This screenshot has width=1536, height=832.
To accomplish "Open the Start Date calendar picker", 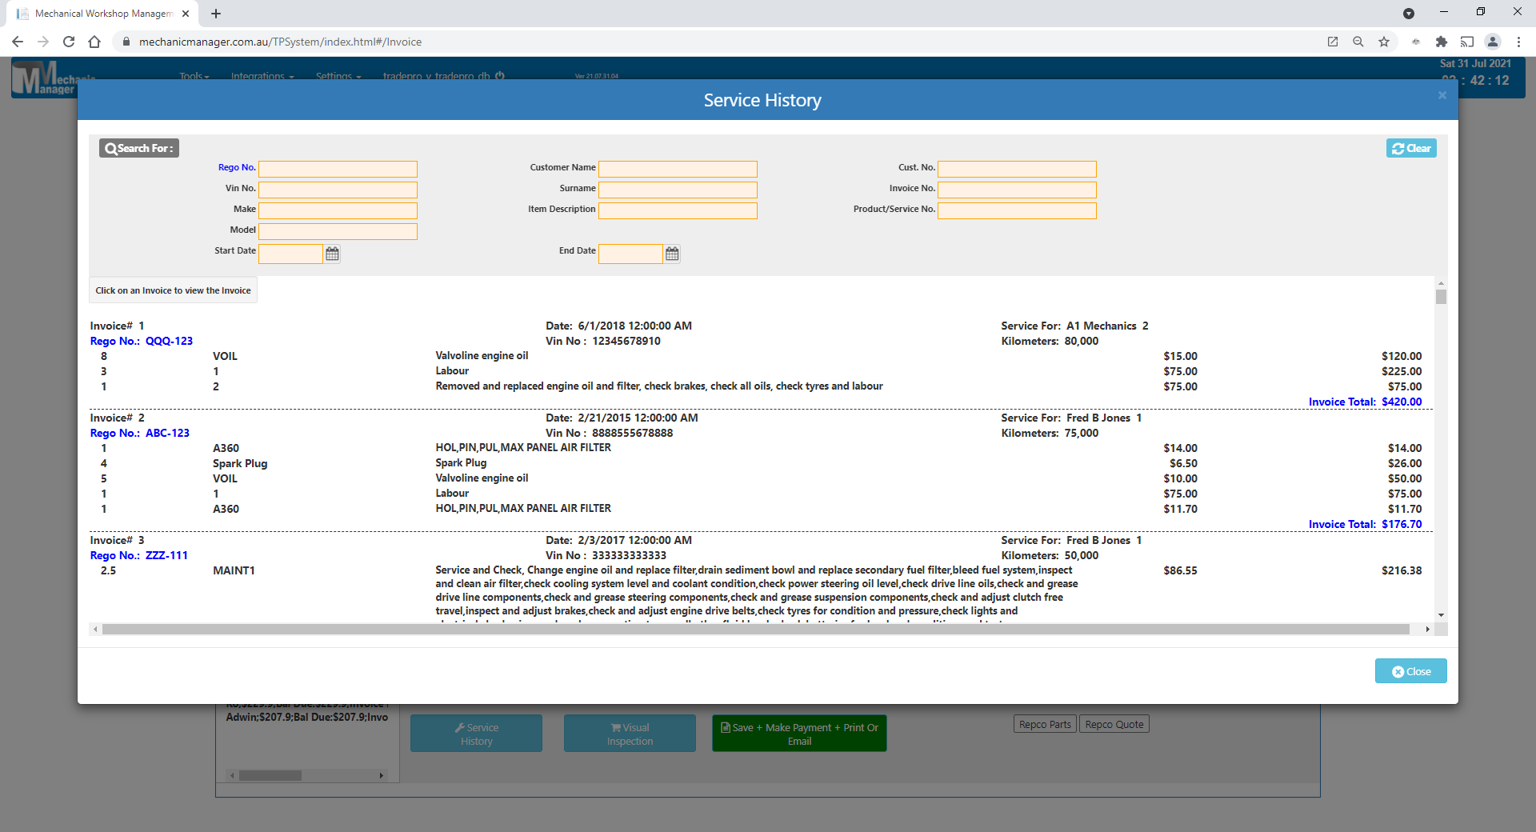I will pyautogui.click(x=332, y=254).
